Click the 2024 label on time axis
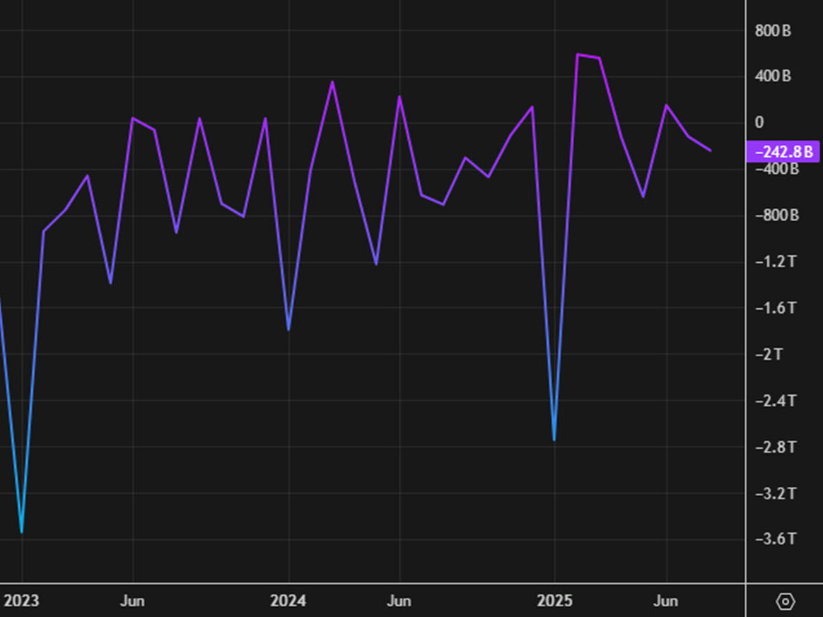The width and height of the screenshot is (823, 617). click(288, 601)
